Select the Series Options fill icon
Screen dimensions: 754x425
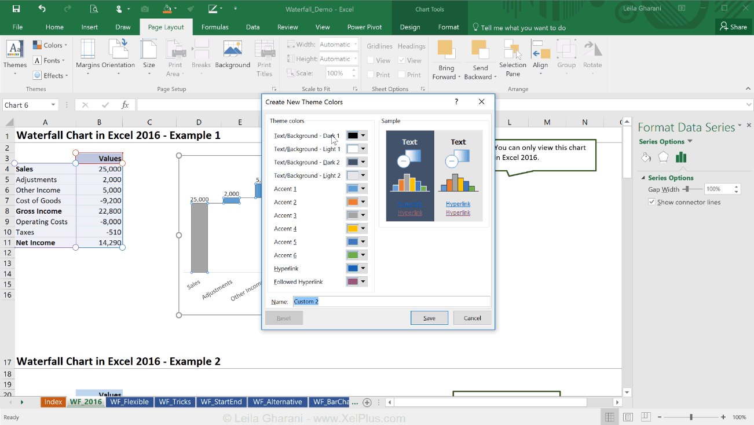point(646,157)
